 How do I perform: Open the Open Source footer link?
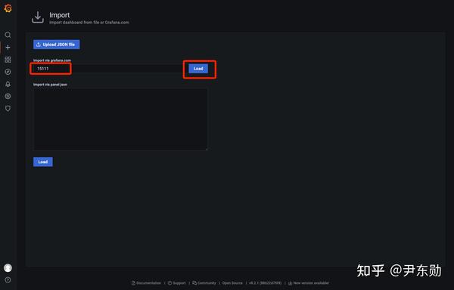(x=232, y=283)
